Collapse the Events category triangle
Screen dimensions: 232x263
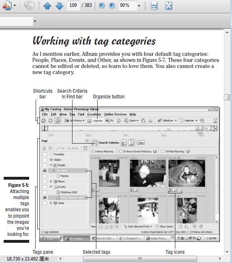pyautogui.click(x=51, y=187)
